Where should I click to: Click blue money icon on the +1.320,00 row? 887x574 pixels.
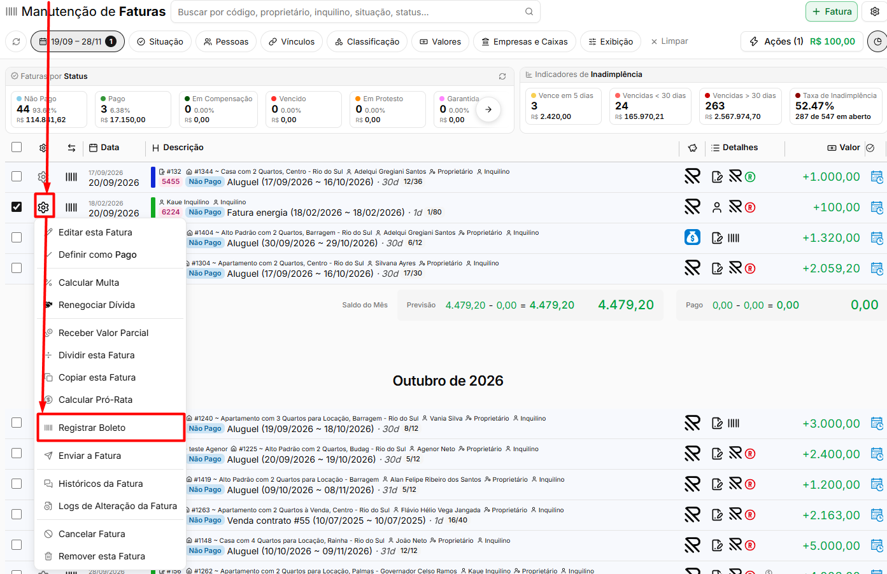coord(692,237)
